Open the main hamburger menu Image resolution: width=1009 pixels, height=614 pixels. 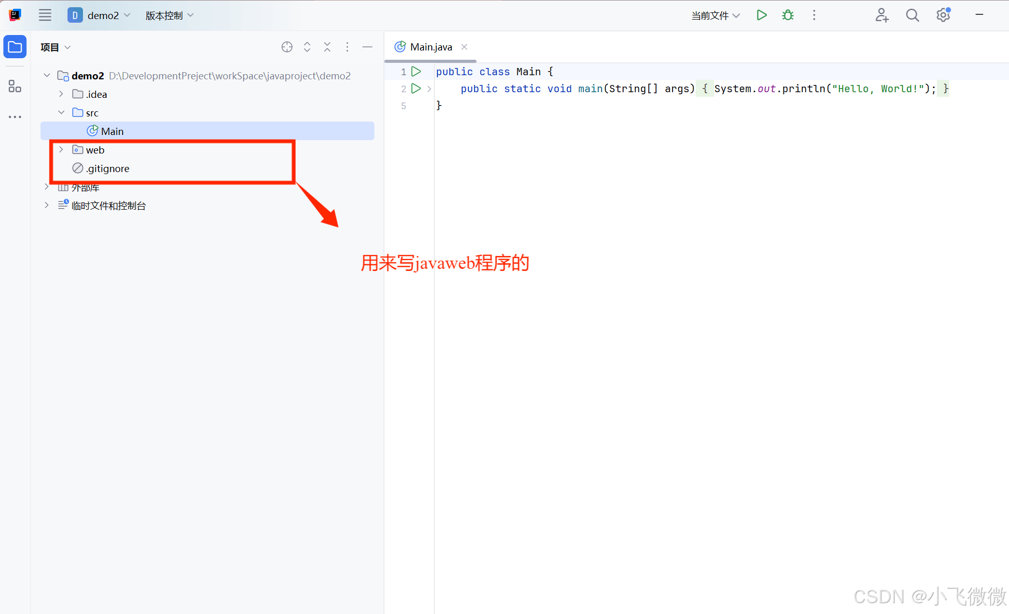[45, 15]
